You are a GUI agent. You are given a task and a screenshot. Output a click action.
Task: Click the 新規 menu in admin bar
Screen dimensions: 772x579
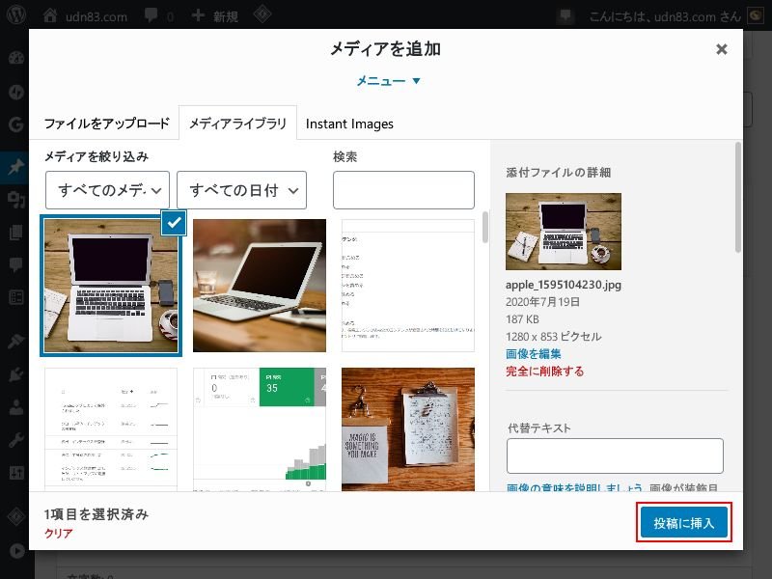226,16
